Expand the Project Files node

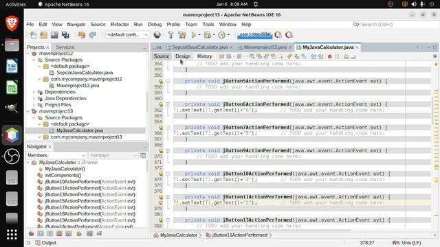(x=34, y=105)
